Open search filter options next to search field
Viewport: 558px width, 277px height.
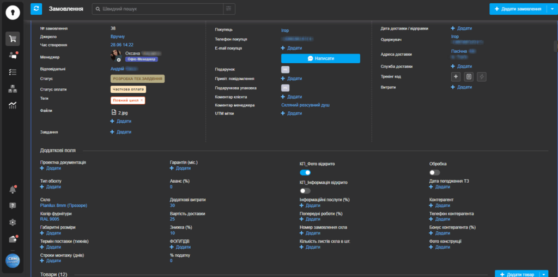(229, 9)
